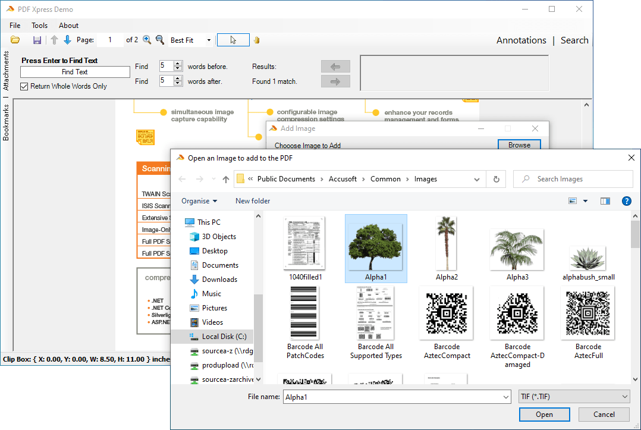Screen dimensions: 641x430
Task: Select the hand pan tool
Action: [256, 40]
